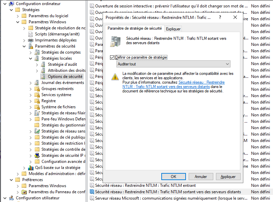Screen dimensions: 273x202
Task: Uncheck Définir ce paramètre de stratégie
Action: pos(112,57)
